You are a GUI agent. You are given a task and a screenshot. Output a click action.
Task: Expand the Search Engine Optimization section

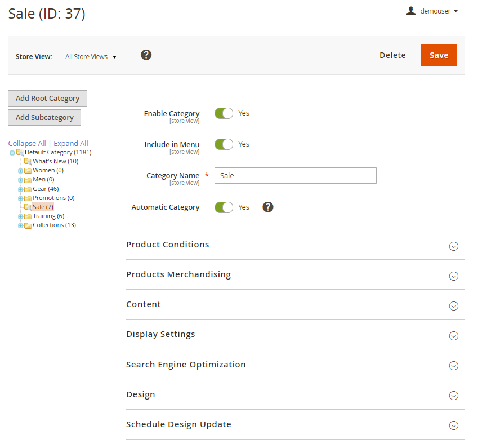click(453, 366)
